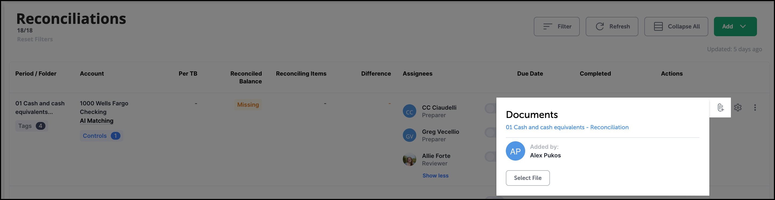Open the Controls badge showing 1

coord(101,136)
